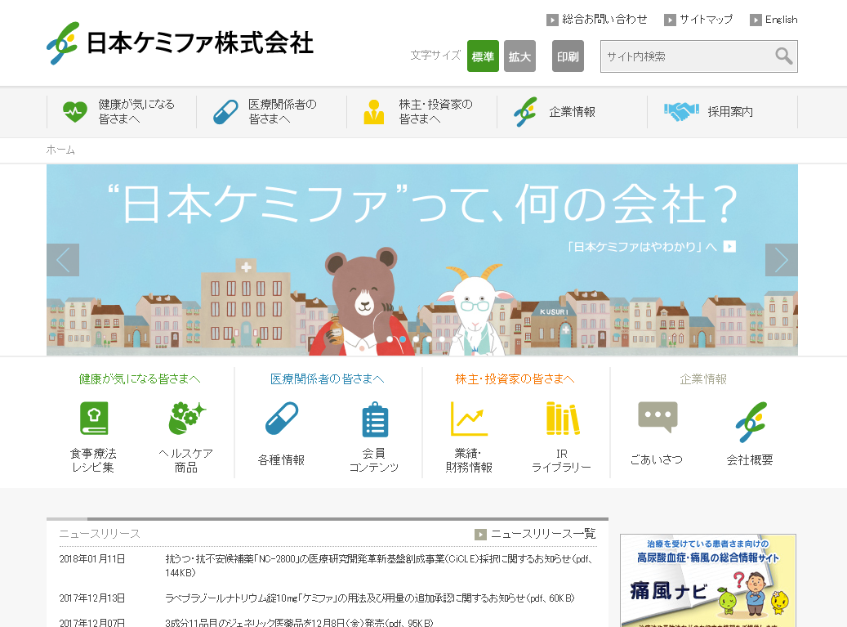Set text size to 標準
Viewport: 847px width, 627px height.
(483, 56)
